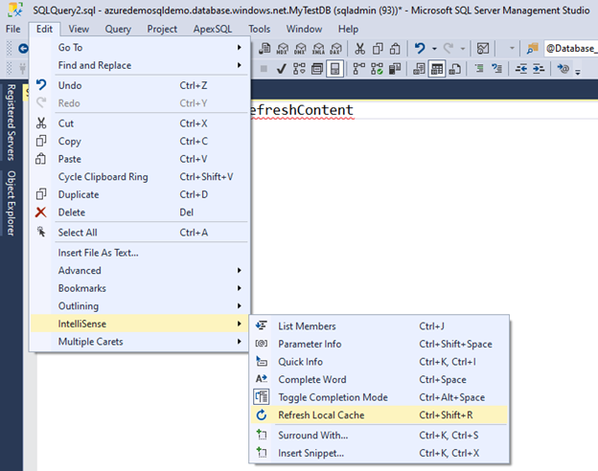
Task: Toggle Include Live Query Statistics
Action: (377, 69)
